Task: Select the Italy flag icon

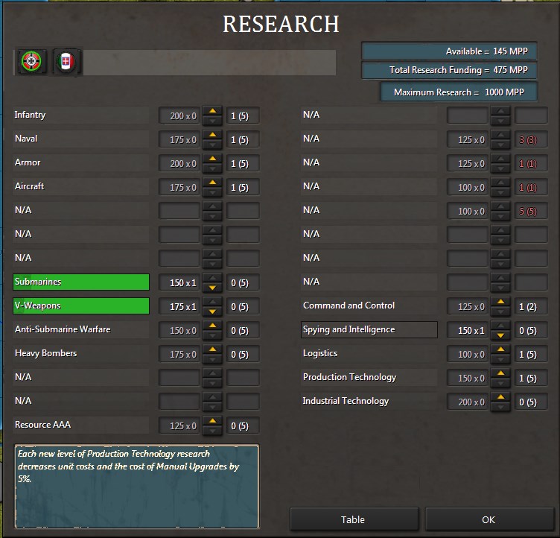Action: tap(66, 61)
